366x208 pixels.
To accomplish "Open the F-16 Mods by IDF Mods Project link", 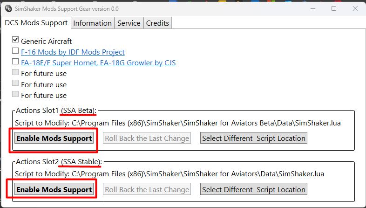I will [73, 52].
